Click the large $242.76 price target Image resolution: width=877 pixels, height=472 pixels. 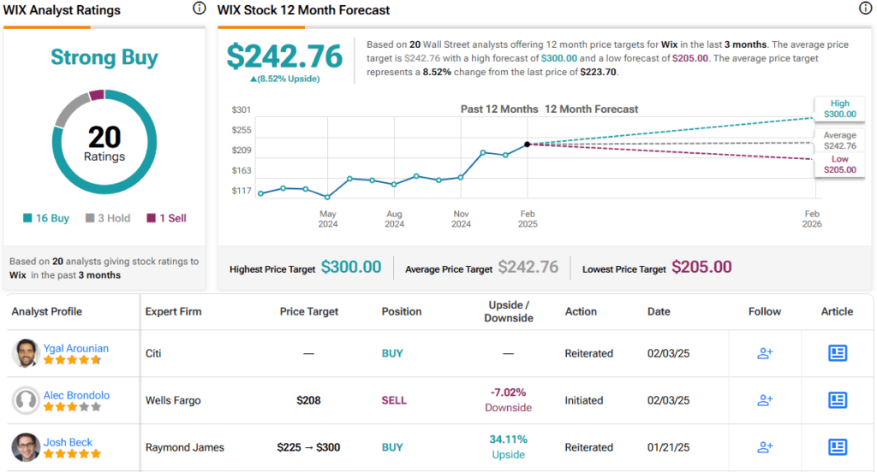[x=284, y=56]
